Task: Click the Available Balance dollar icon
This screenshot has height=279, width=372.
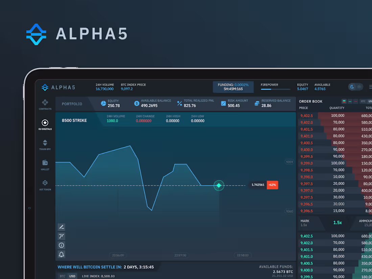Action: [137, 103]
